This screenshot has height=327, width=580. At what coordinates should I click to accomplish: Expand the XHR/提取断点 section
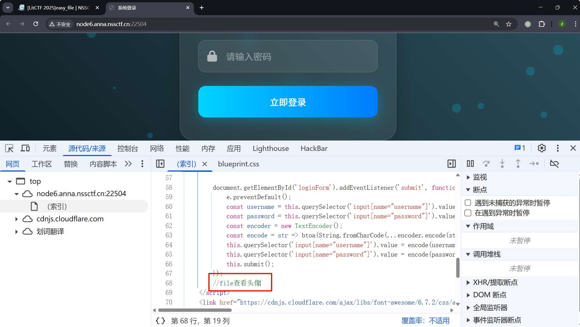pyautogui.click(x=468, y=282)
